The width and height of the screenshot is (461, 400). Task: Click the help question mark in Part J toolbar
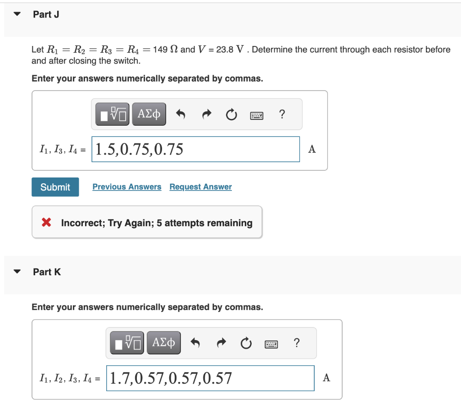tap(282, 114)
